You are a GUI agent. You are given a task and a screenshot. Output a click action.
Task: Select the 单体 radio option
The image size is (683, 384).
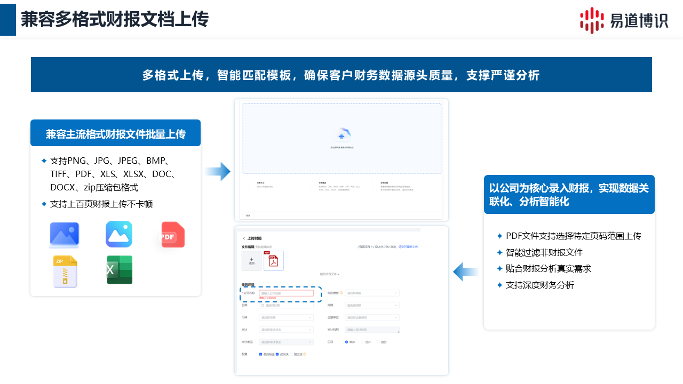click(347, 342)
